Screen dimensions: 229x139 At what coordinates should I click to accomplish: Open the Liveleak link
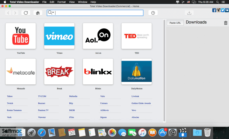pos(135,96)
